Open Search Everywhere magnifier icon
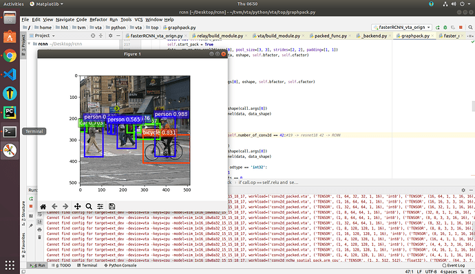Image resolution: width=475 pixels, height=274 pixels. pyautogui.click(x=470, y=27)
